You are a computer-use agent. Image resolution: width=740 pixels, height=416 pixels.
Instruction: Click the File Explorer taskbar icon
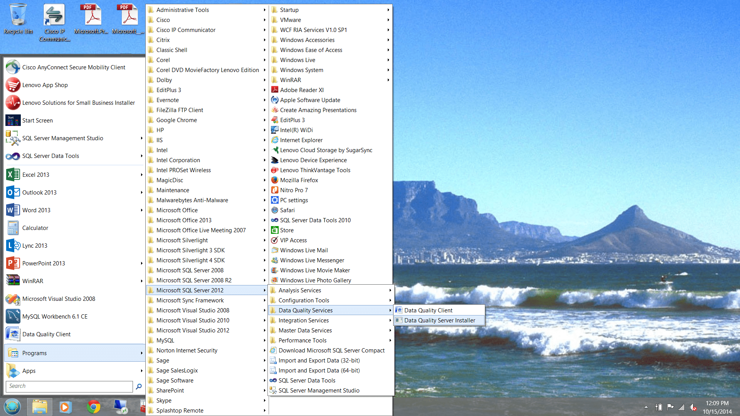(39, 407)
